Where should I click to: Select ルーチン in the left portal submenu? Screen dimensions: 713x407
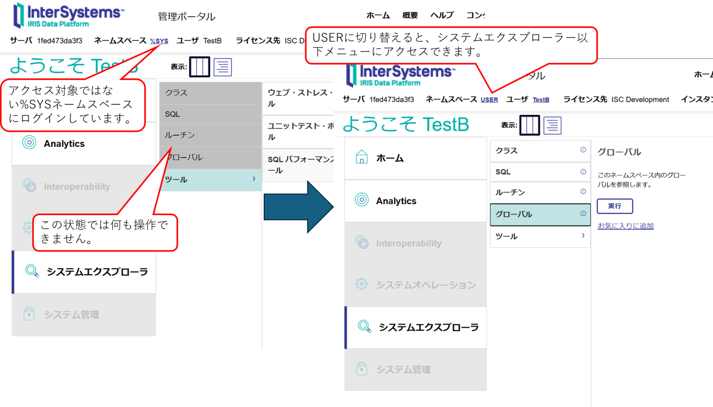pyautogui.click(x=210, y=135)
